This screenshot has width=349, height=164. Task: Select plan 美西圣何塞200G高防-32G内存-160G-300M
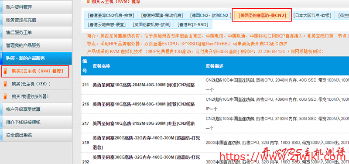146,143
